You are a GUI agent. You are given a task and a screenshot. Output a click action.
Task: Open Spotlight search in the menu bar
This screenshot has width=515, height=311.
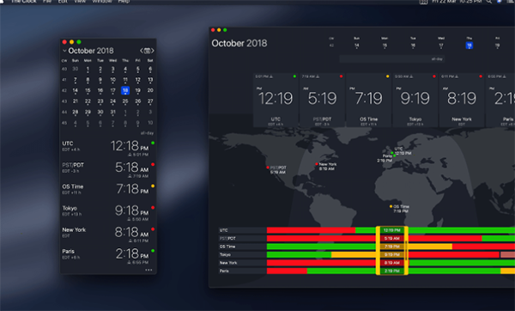(x=489, y=2)
